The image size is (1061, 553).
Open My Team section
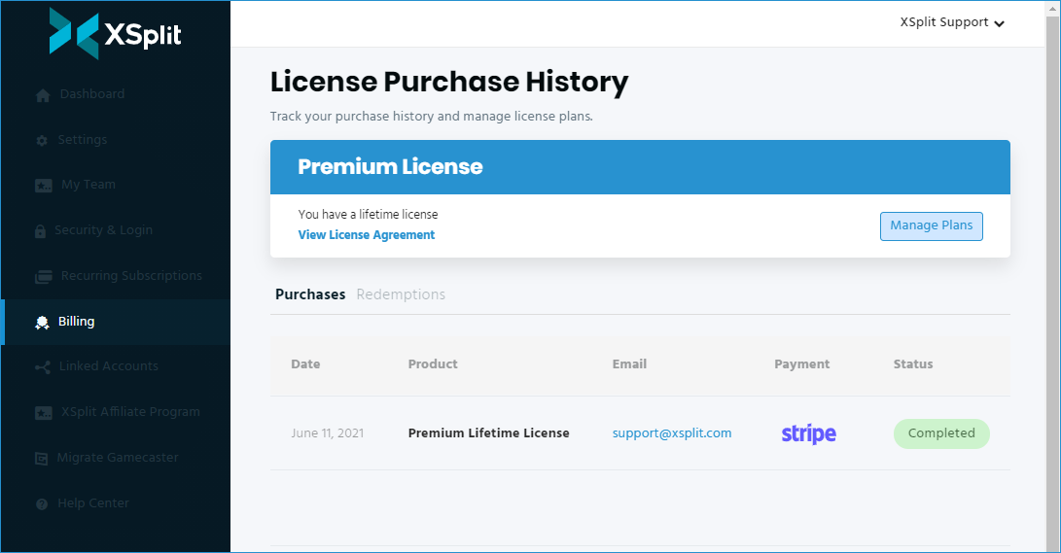(x=88, y=185)
